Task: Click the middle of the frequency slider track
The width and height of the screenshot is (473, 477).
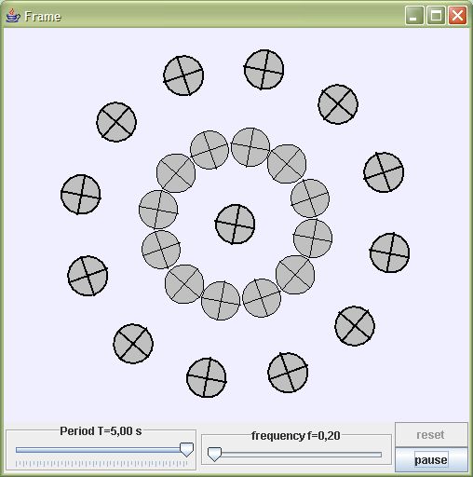Action: pos(294,455)
